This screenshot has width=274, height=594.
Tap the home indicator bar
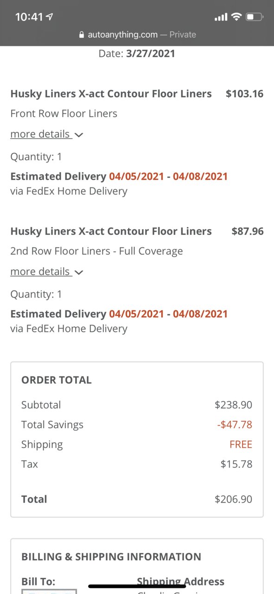[x=137, y=586]
